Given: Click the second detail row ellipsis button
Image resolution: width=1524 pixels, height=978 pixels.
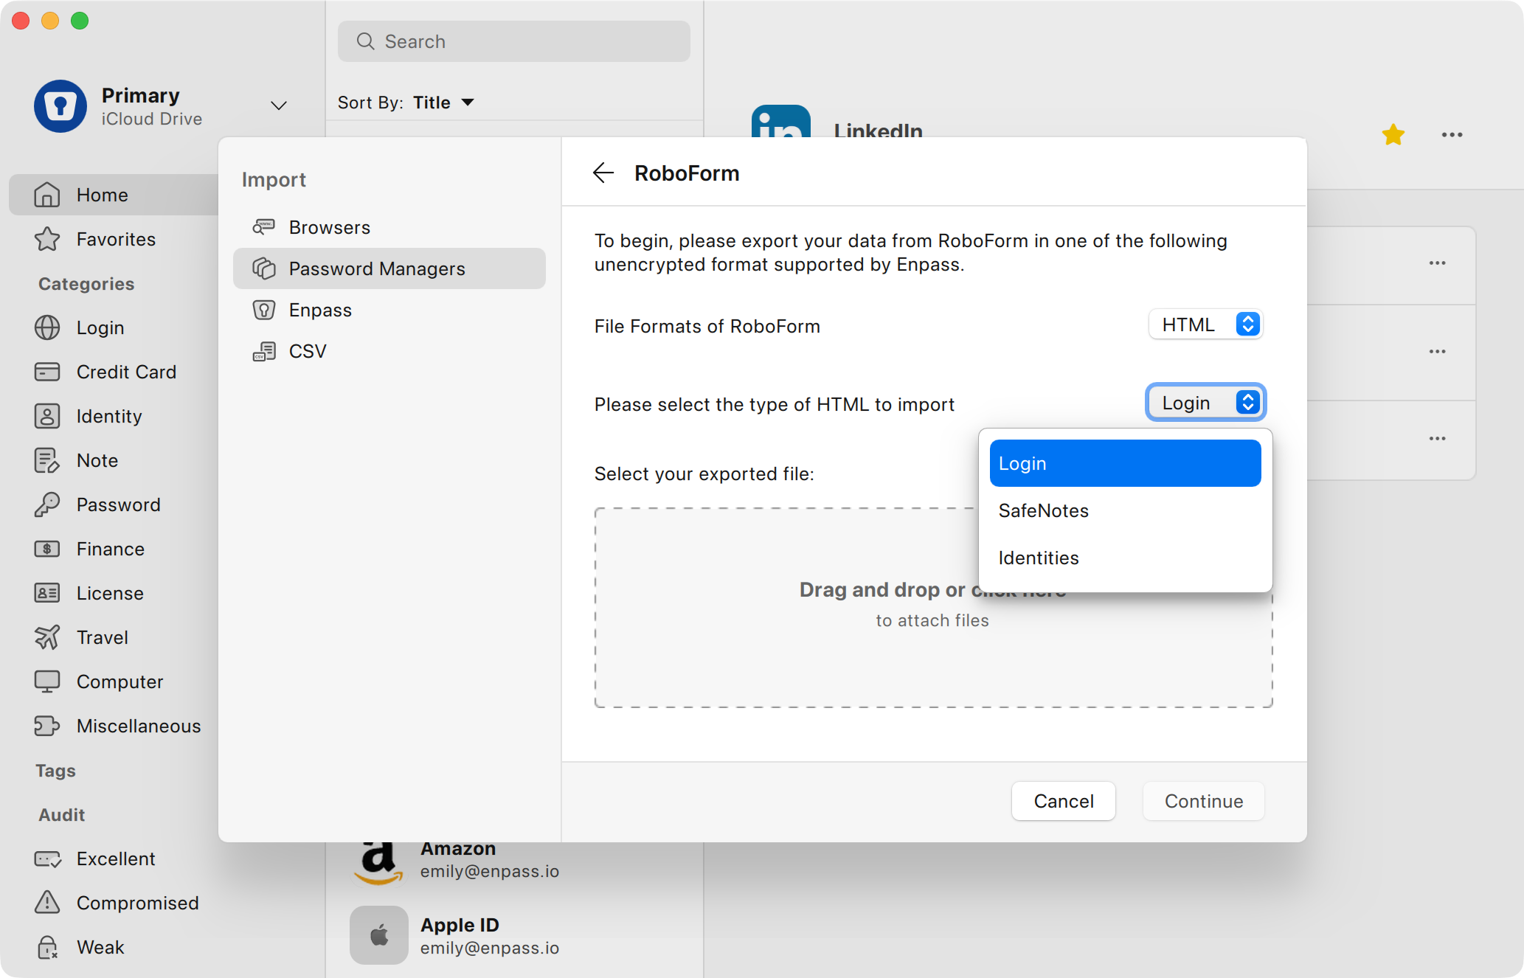Looking at the screenshot, I should point(1438,352).
